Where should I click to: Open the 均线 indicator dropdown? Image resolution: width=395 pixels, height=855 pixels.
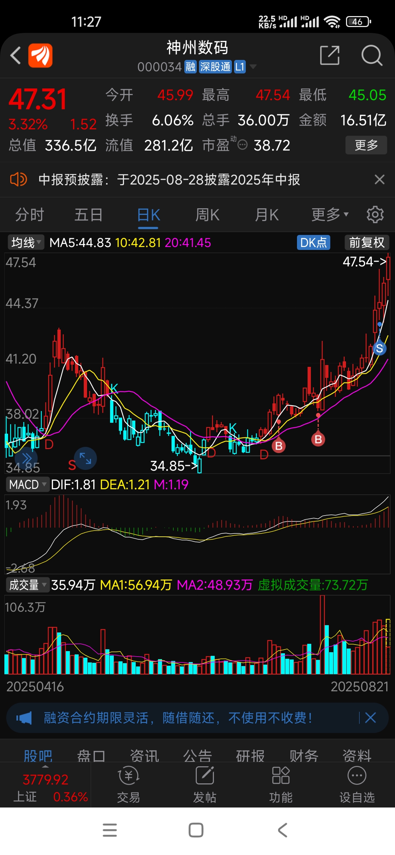(26, 242)
